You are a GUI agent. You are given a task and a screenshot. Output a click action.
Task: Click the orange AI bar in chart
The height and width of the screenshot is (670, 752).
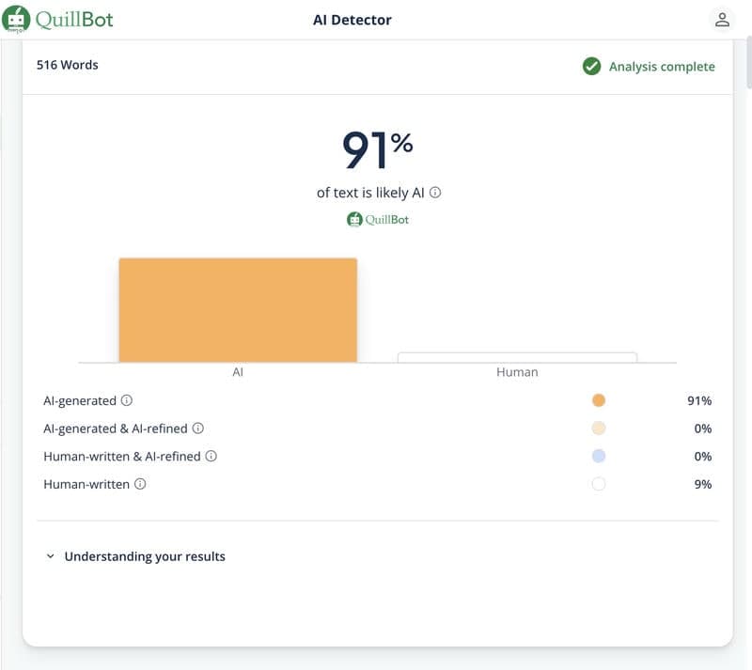click(x=238, y=310)
